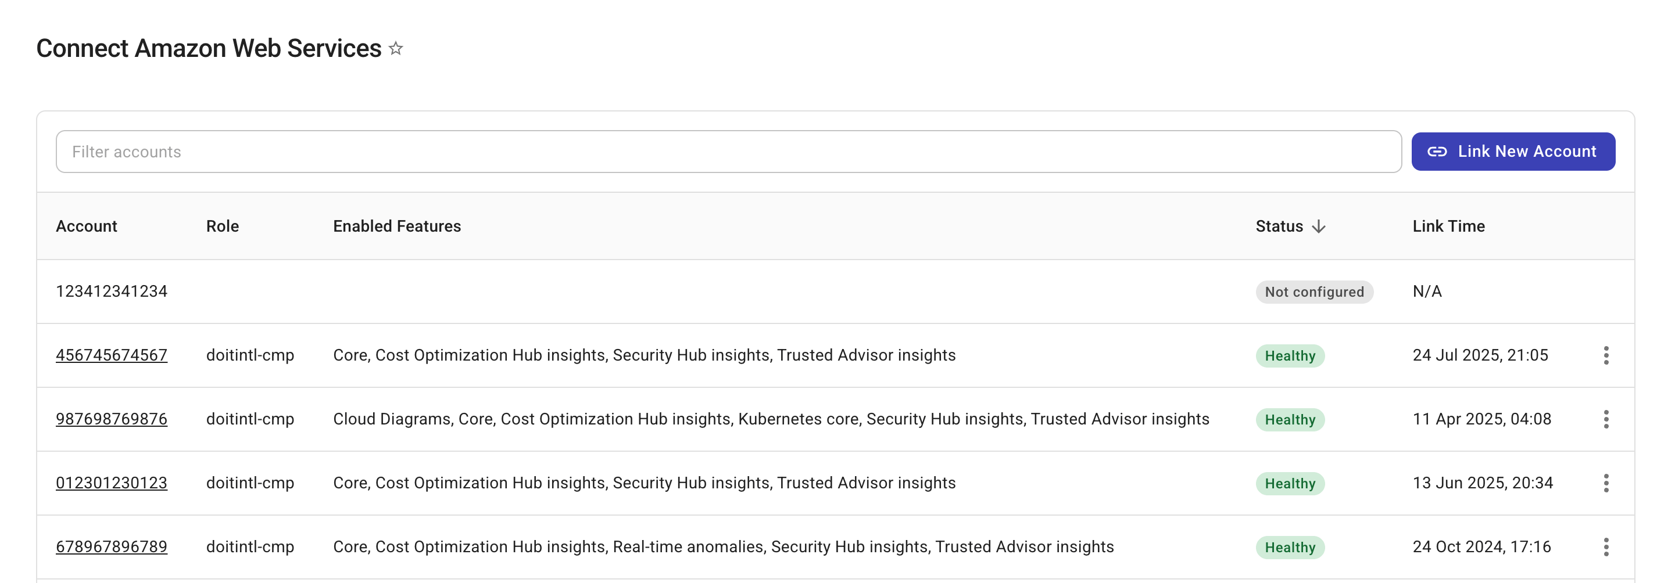
Task: Open the three-dot menu for account 012301230123
Action: pyautogui.click(x=1606, y=483)
